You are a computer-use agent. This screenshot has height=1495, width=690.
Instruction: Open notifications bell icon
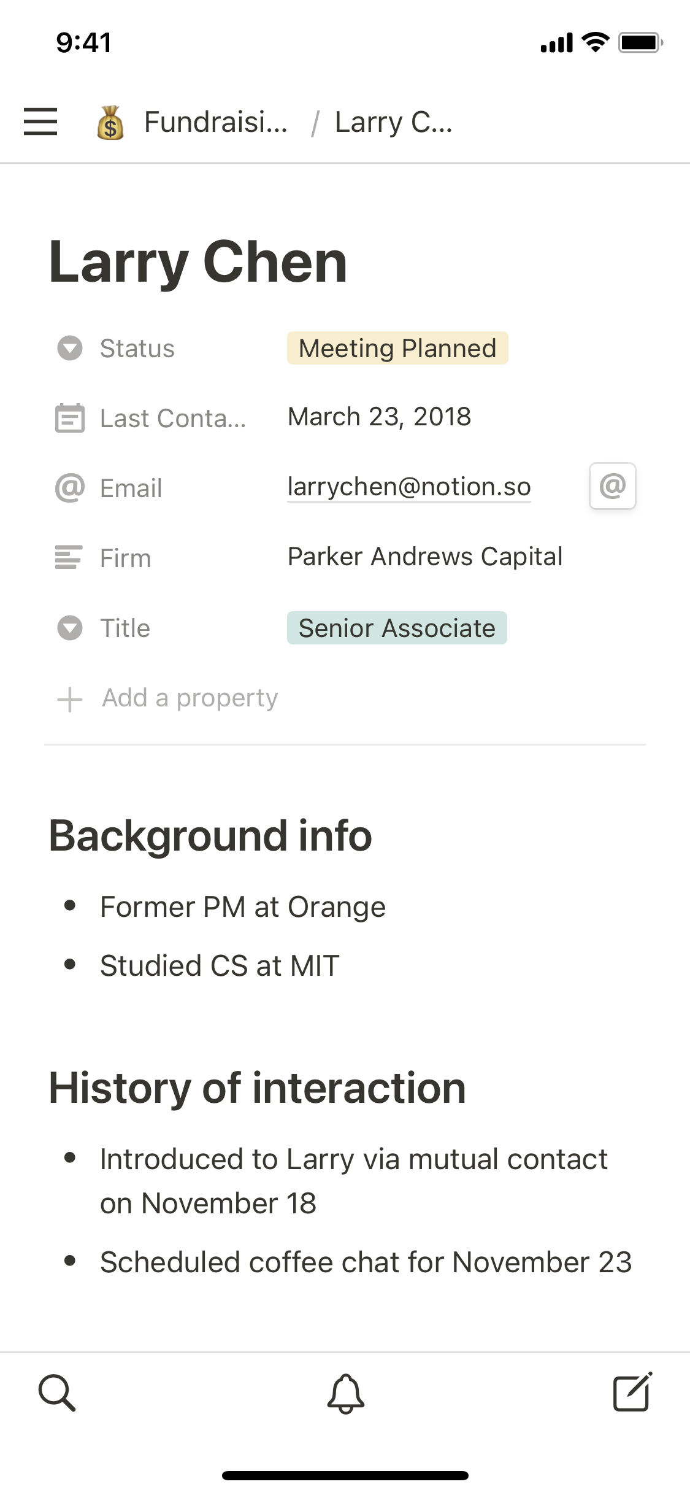coord(345,1393)
